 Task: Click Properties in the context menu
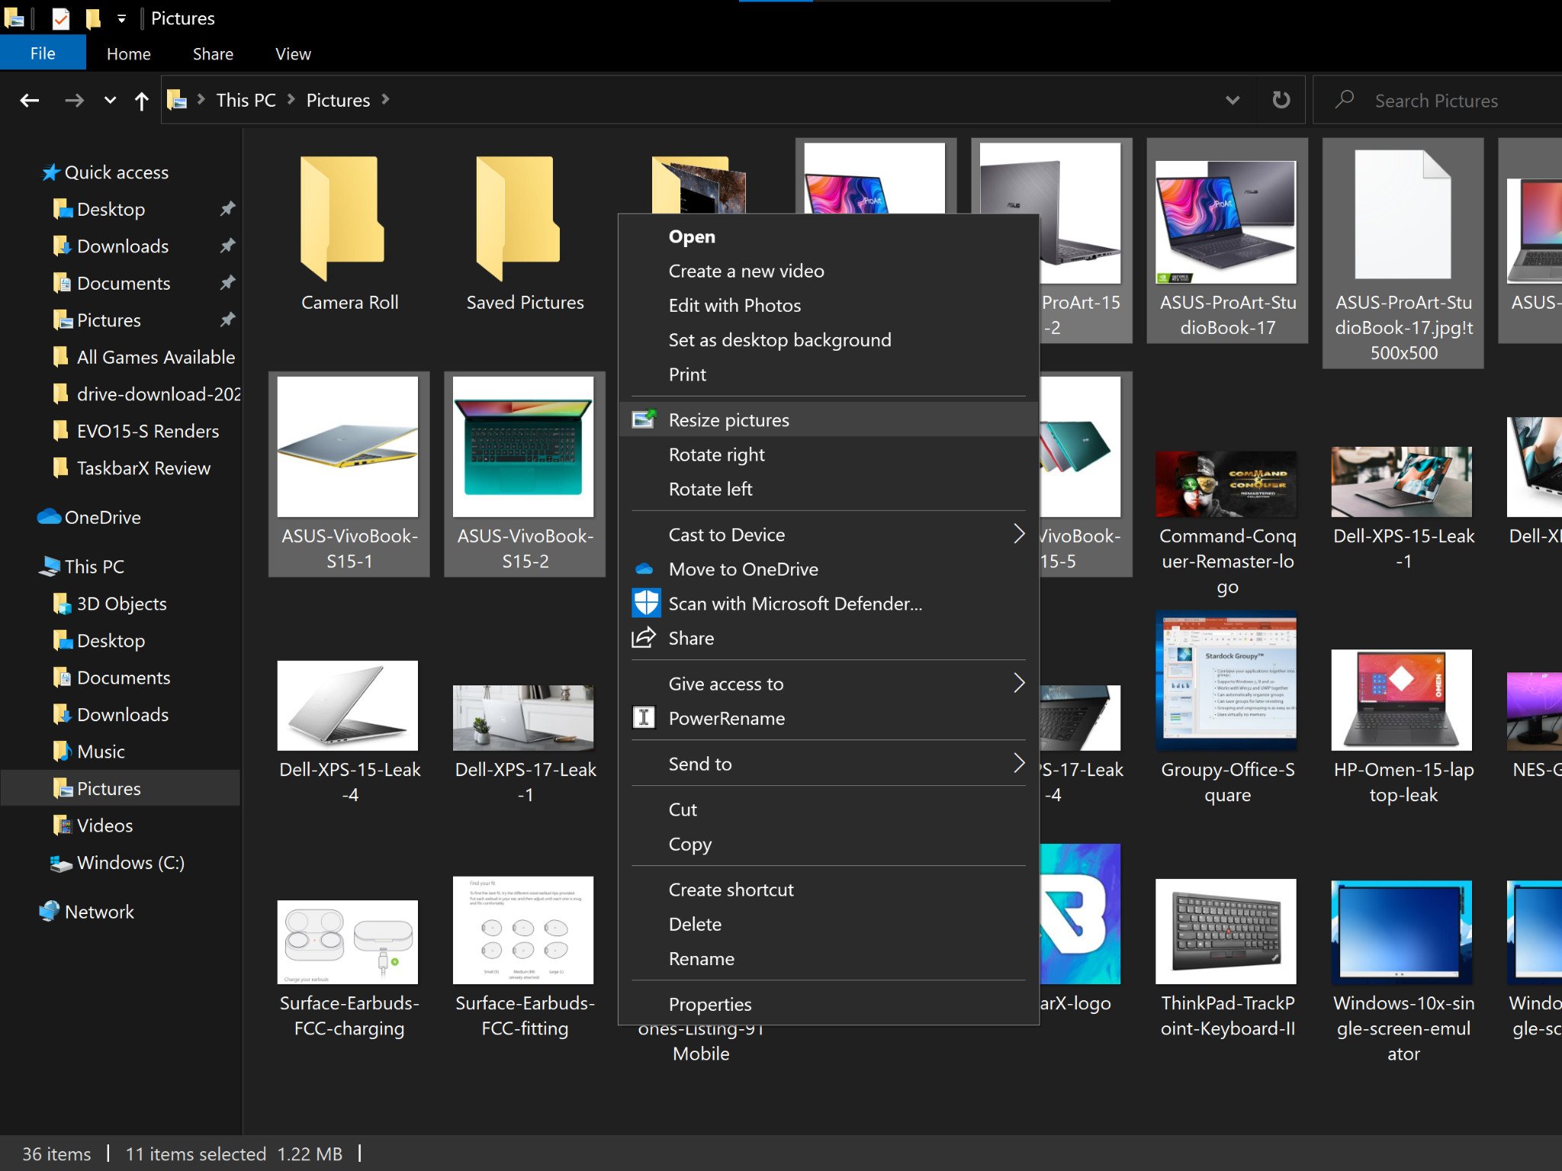709,1003
